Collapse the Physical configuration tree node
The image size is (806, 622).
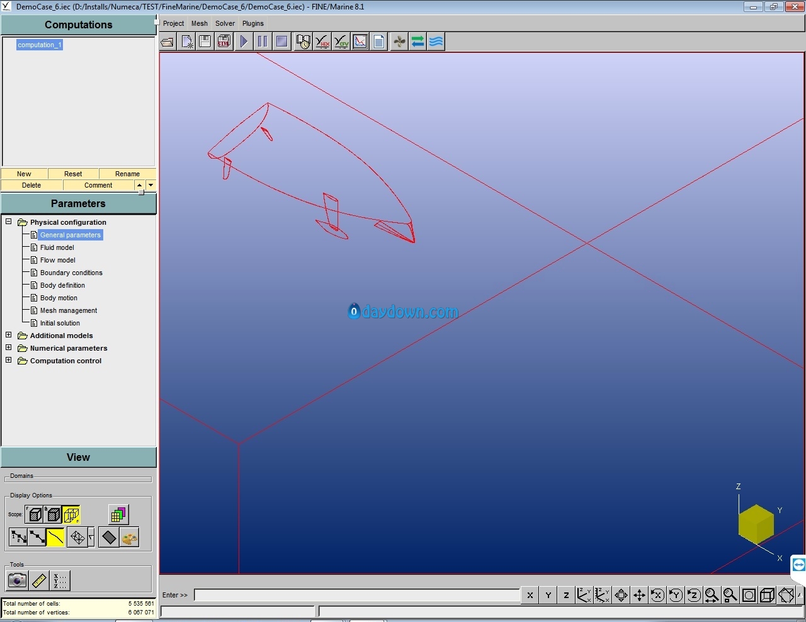coord(9,222)
